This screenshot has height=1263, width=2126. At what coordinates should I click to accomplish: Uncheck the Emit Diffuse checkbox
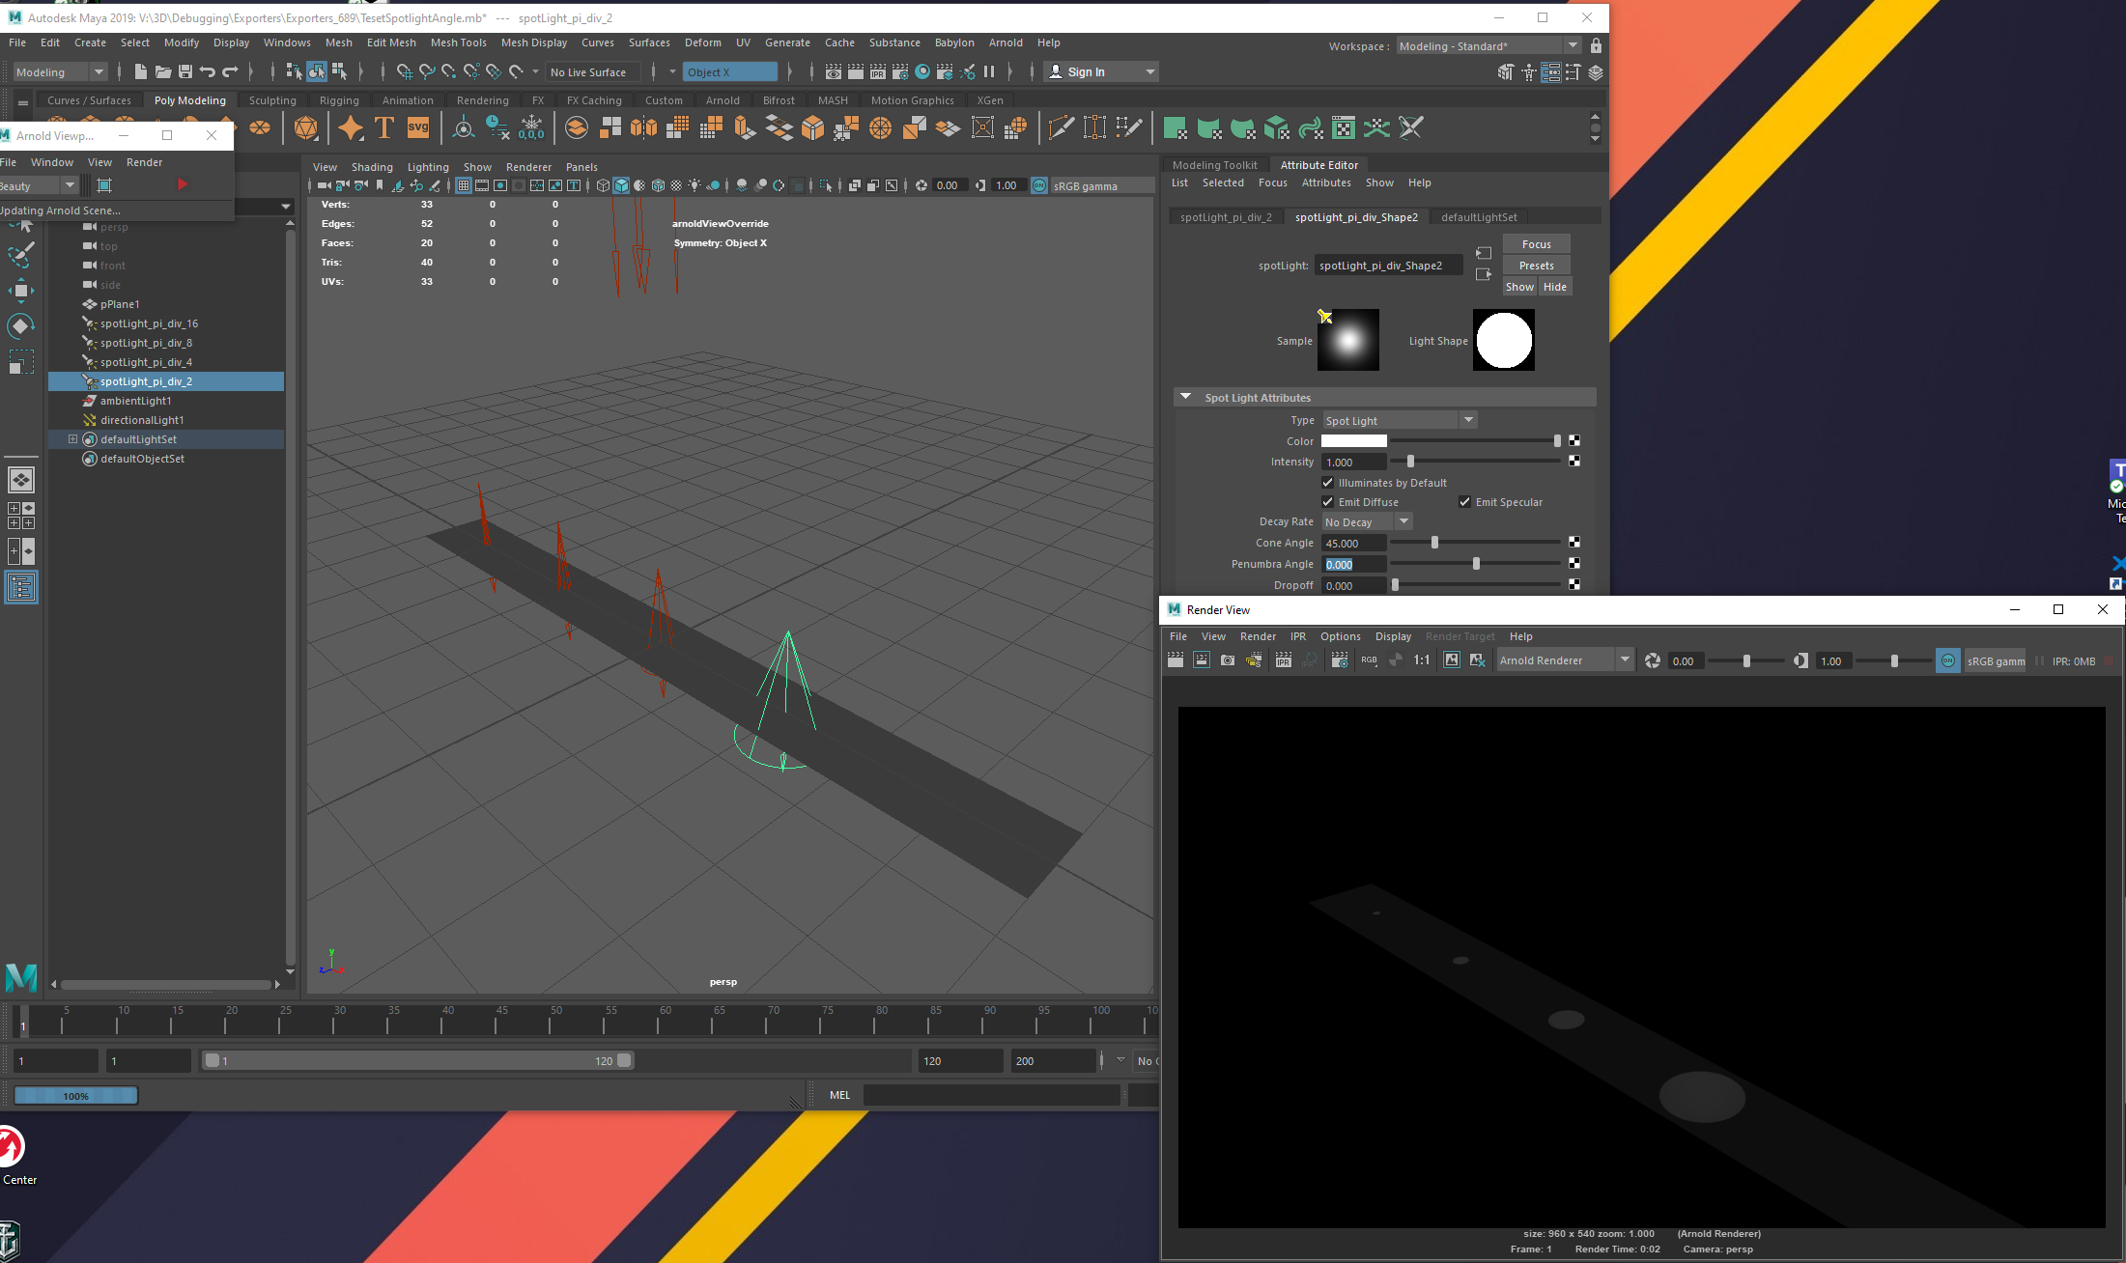pyautogui.click(x=1327, y=502)
